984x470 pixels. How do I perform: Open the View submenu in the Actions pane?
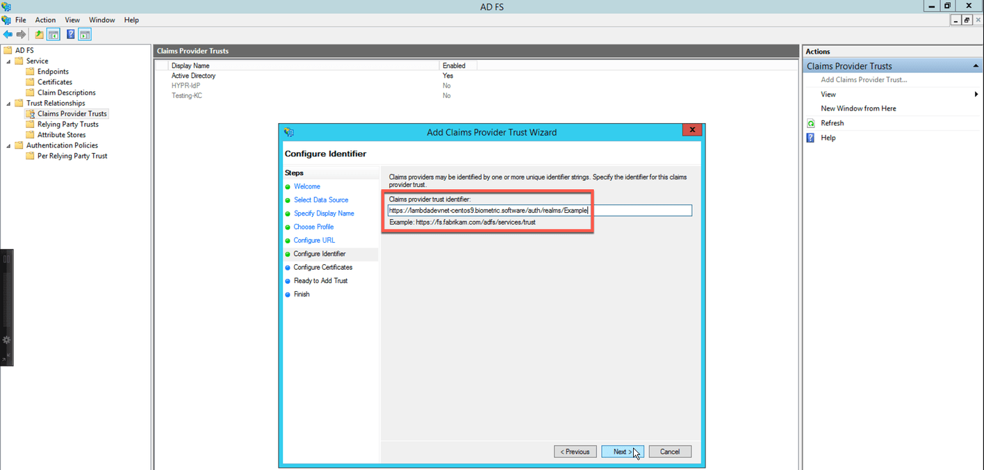point(828,94)
